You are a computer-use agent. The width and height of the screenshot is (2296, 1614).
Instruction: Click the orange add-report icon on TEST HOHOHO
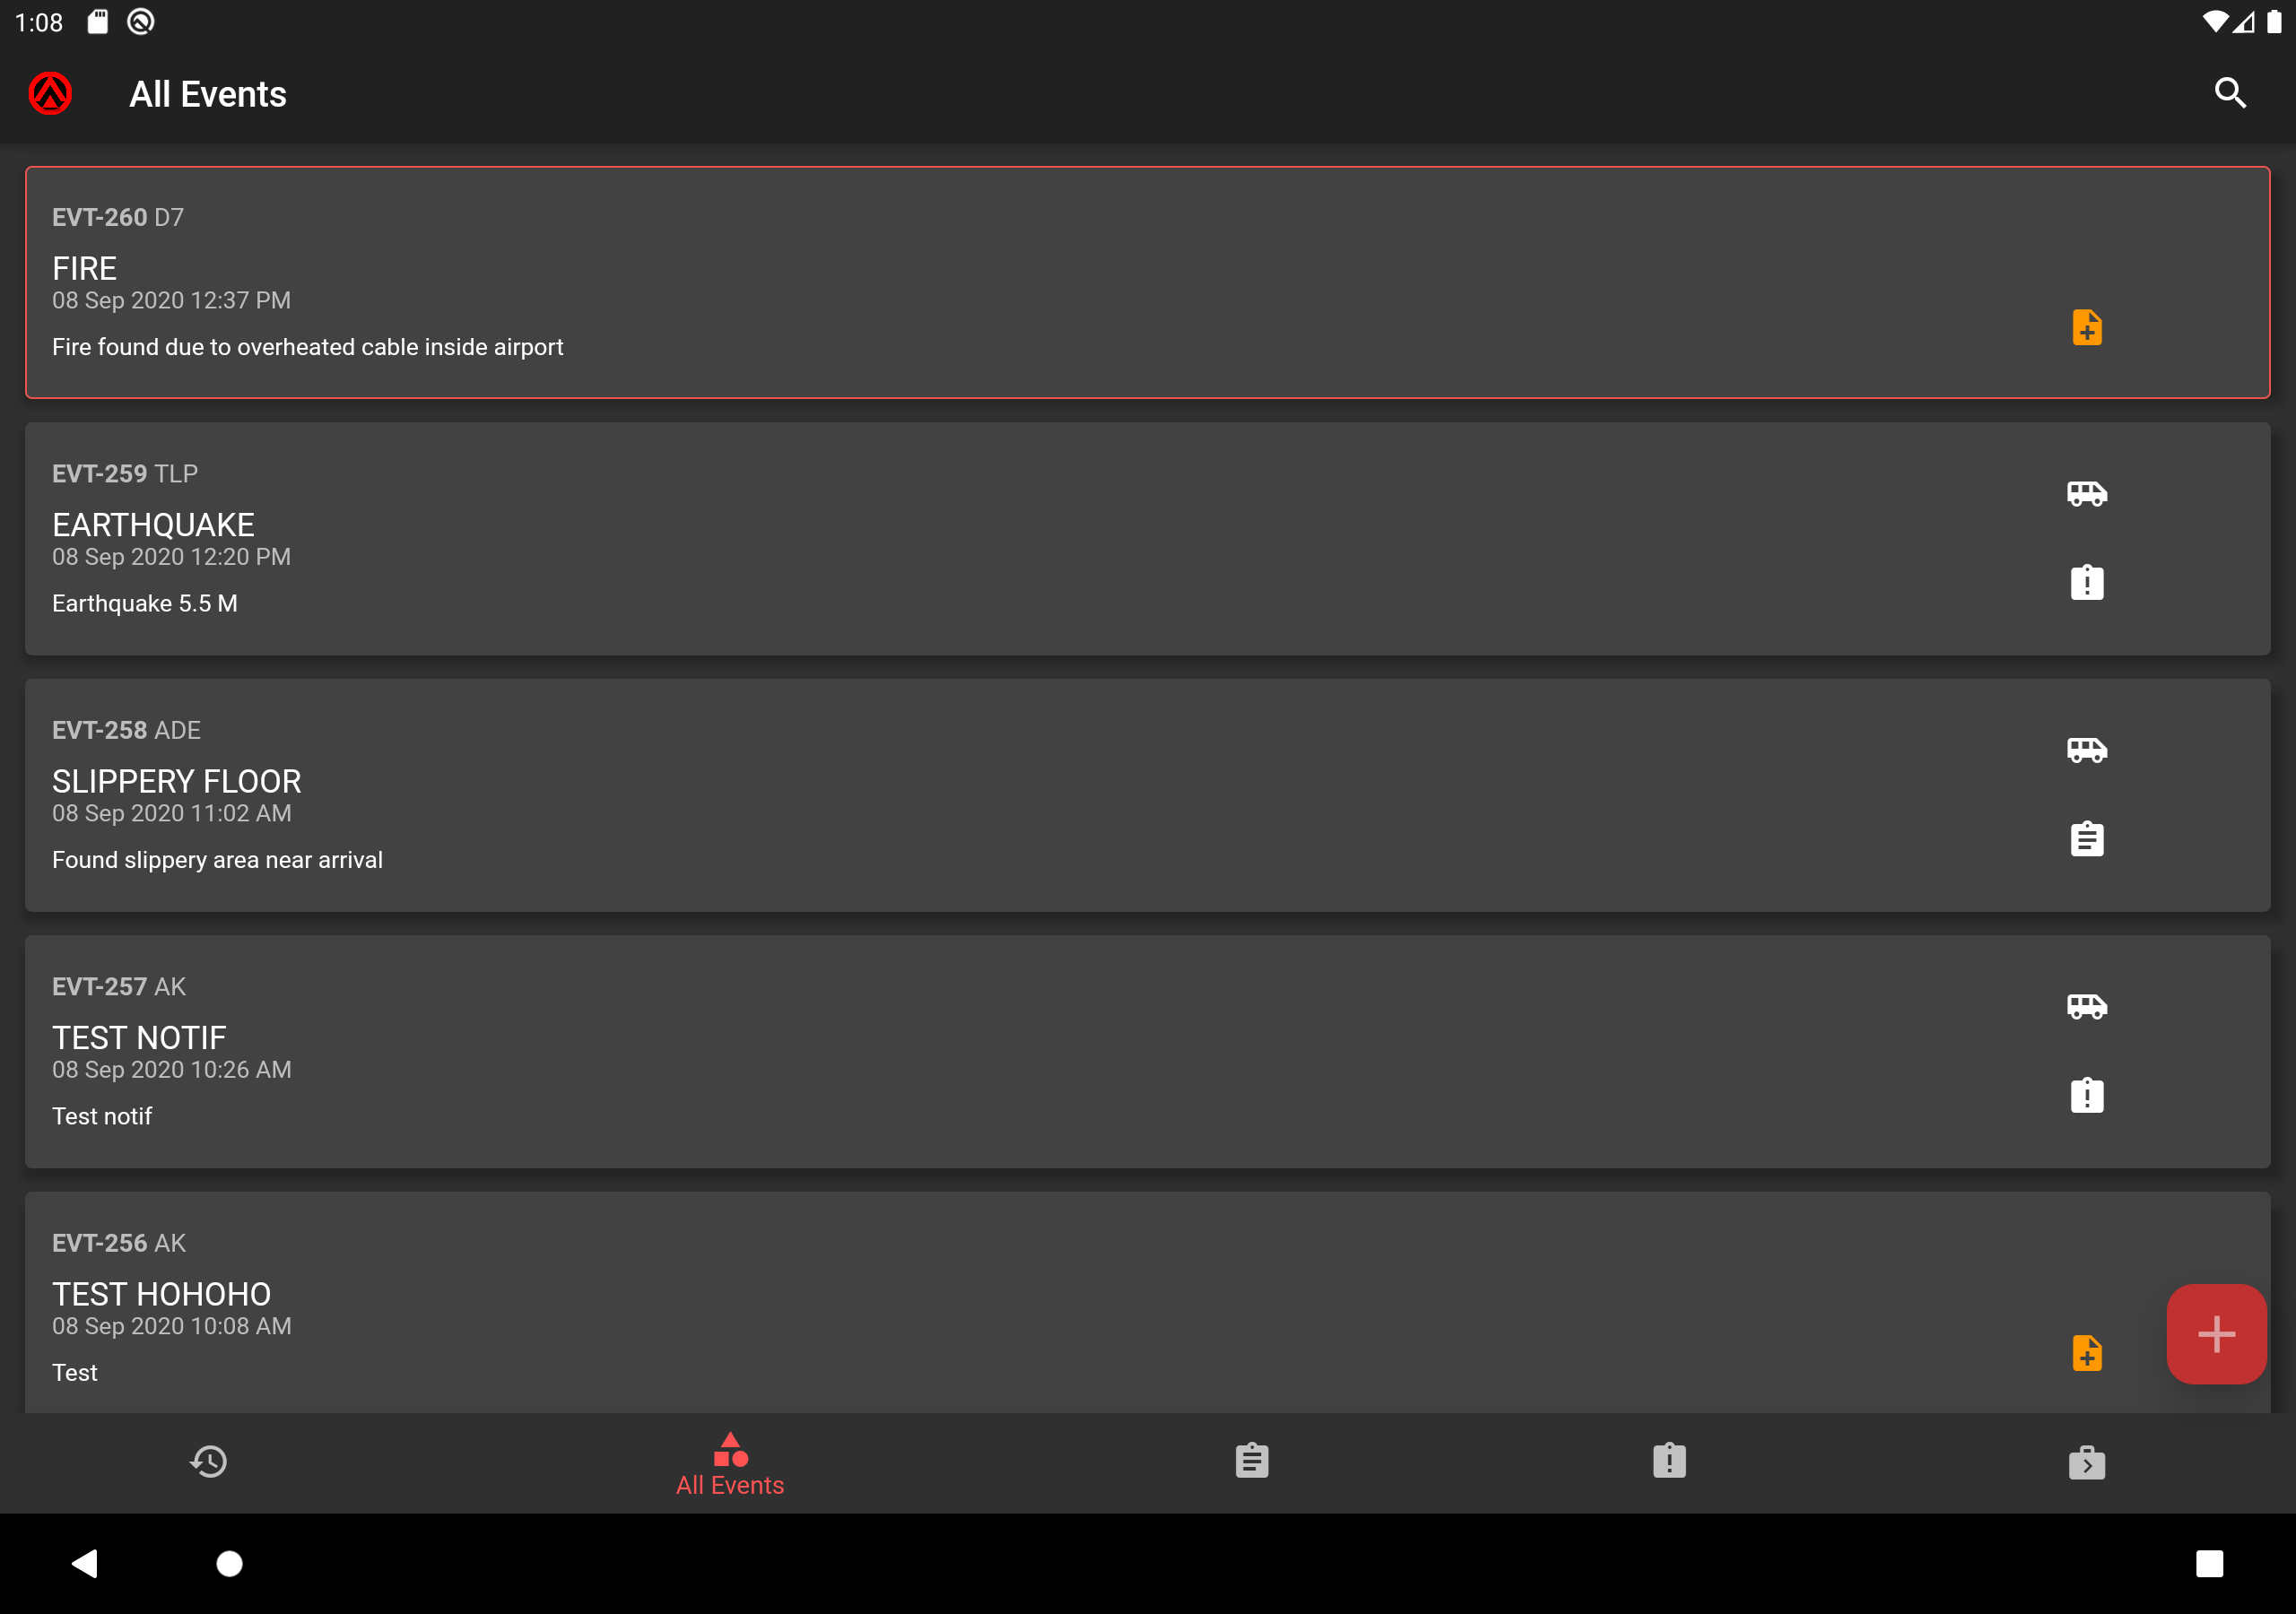[2086, 1352]
